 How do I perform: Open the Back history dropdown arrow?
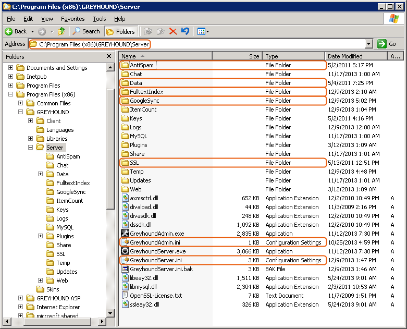pyautogui.click(x=32, y=32)
